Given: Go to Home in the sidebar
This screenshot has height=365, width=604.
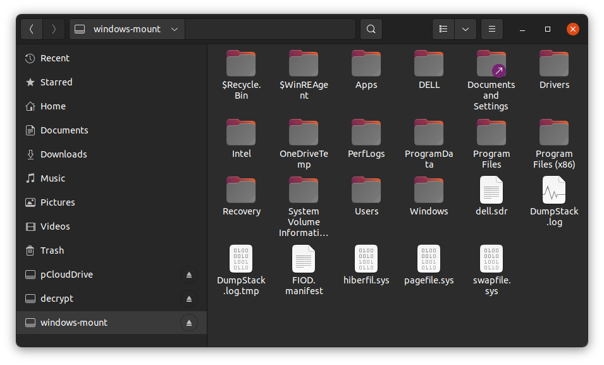Looking at the screenshot, I should 53,106.
